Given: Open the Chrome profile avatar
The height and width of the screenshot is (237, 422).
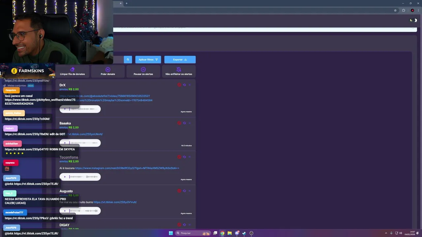Looking at the screenshot, I should (x=412, y=10).
